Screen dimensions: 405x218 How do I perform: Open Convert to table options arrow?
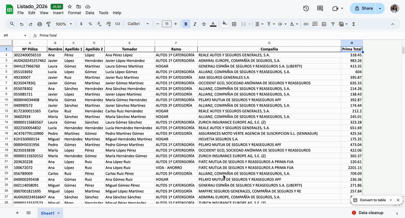(391, 200)
